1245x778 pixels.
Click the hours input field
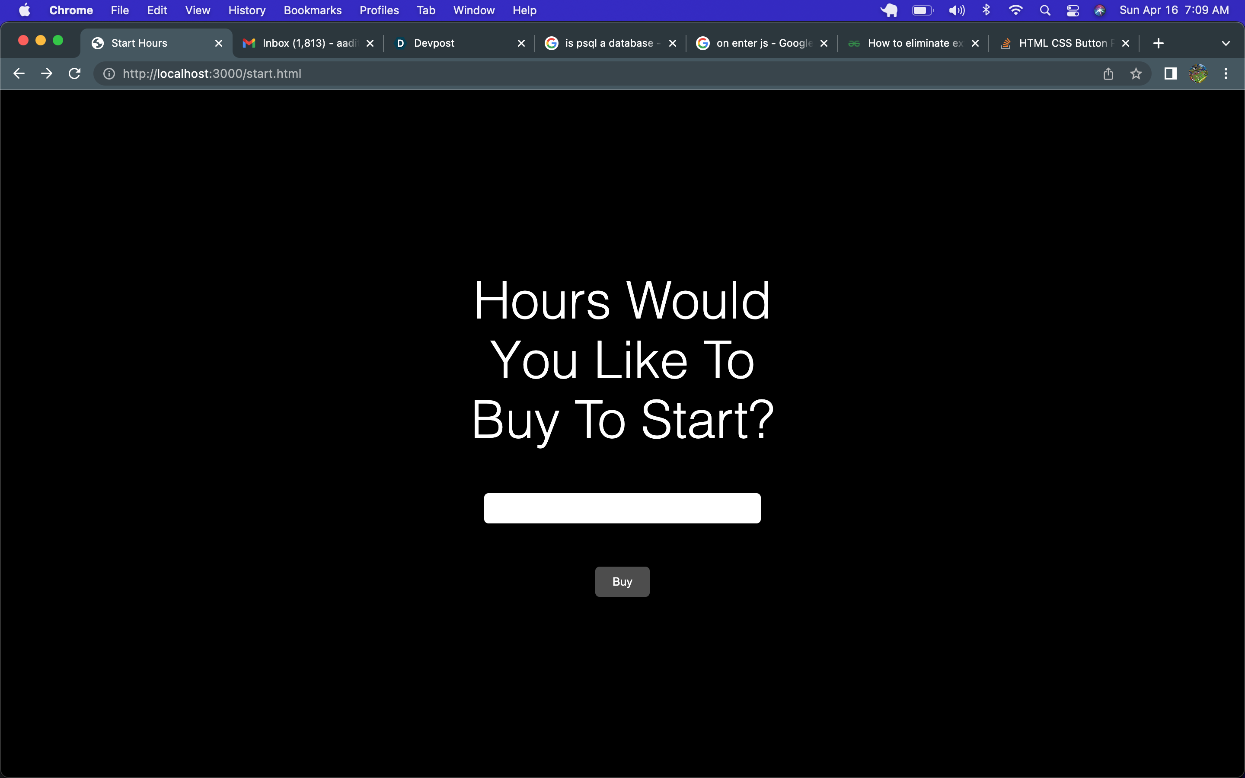tap(622, 508)
